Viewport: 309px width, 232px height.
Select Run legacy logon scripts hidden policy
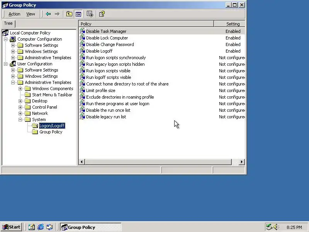tap(115, 64)
